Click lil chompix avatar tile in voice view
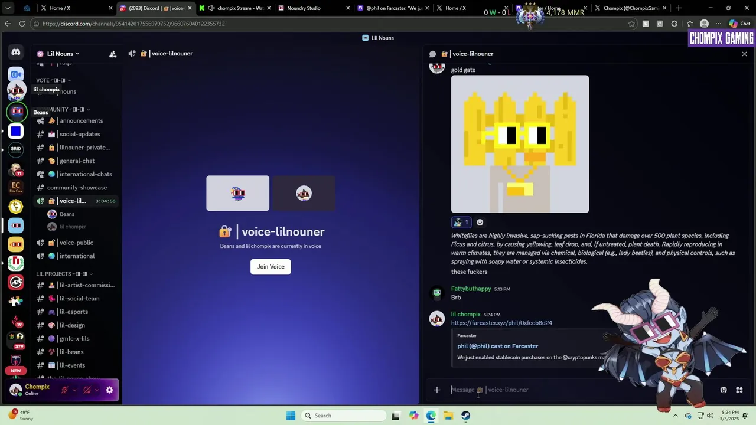This screenshot has width=756, height=425. click(304, 193)
